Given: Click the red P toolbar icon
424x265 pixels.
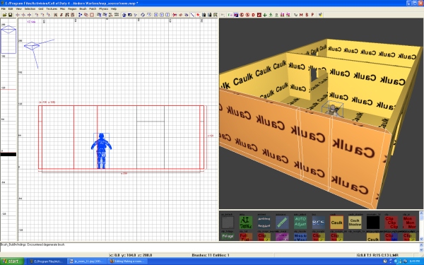Looking at the screenshot, I should coord(313,15).
